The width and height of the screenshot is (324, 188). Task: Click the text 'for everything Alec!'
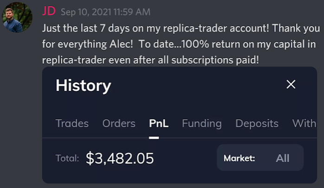[x=87, y=44]
